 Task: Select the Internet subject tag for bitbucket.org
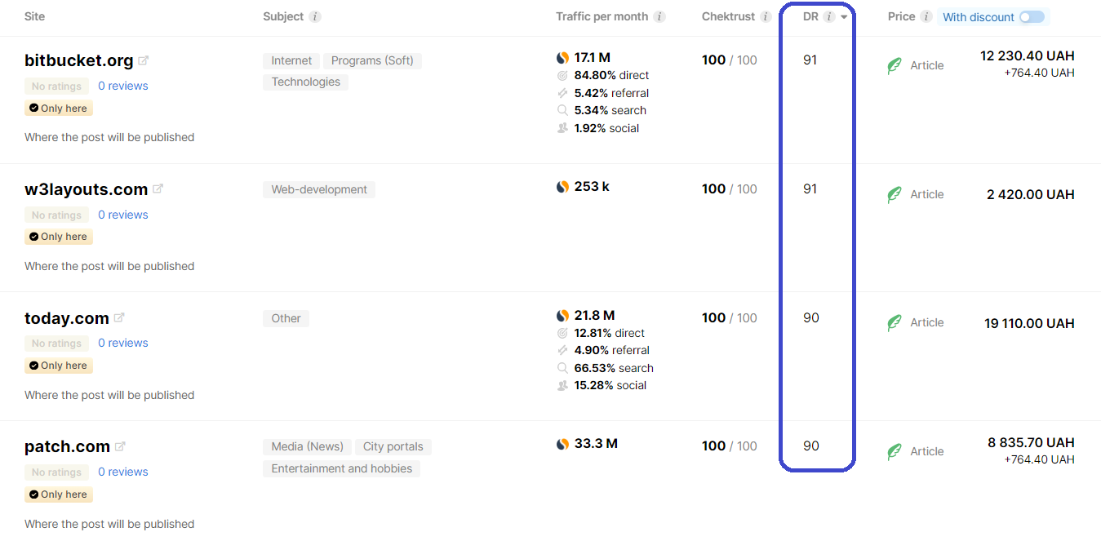(291, 60)
